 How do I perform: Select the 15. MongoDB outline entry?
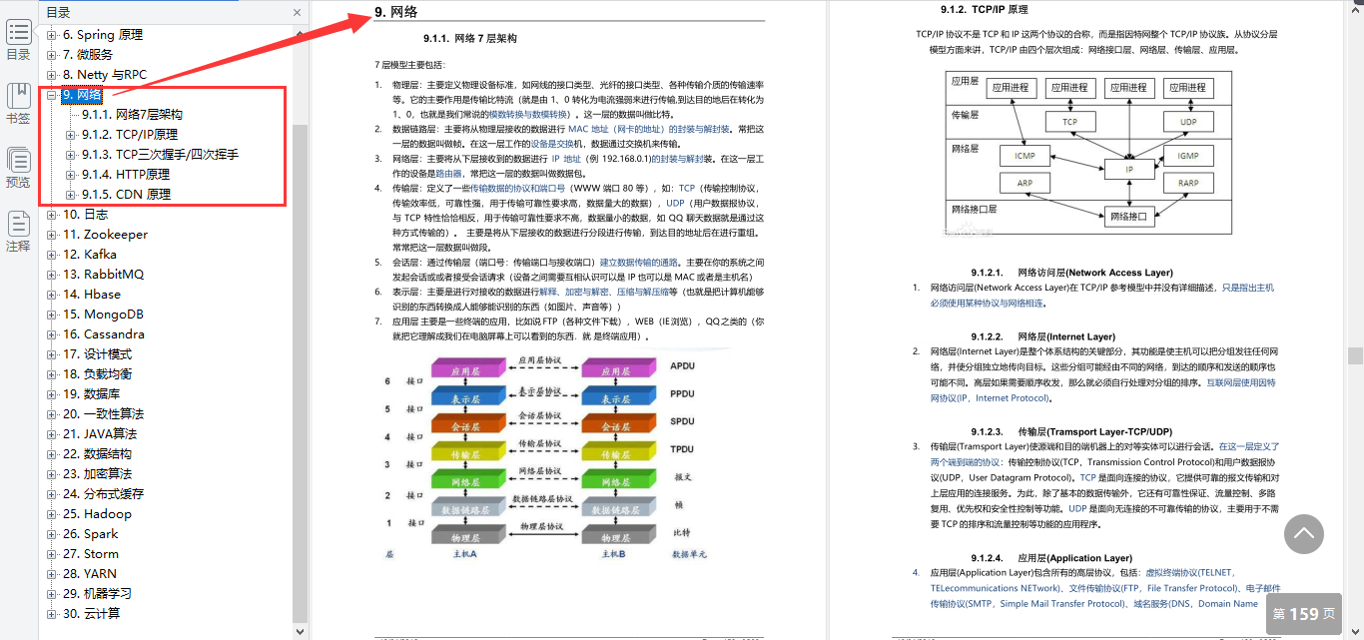click(x=103, y=315)
